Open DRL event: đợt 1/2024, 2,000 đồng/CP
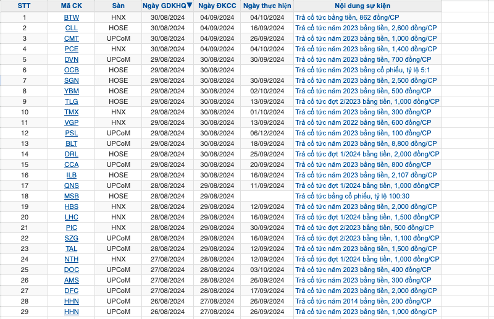494x319 pixels. pos(367,154)
